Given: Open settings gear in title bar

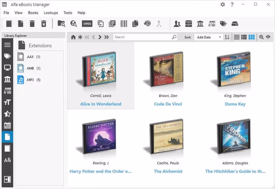Looking at the screenshot, I should (x=223, y=4).
